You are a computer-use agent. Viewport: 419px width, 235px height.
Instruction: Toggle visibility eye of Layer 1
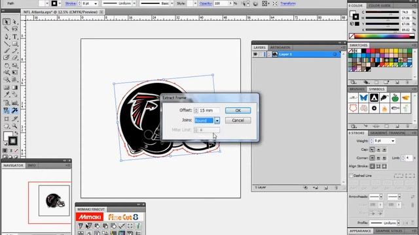pyautogui.click(x=255, y=54)
